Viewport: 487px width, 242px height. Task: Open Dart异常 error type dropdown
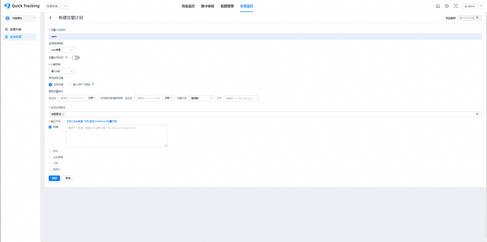(x=62, y=50)
